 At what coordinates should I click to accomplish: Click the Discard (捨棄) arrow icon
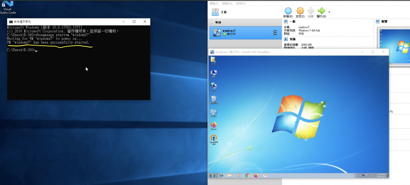click(x=310, y=12)
